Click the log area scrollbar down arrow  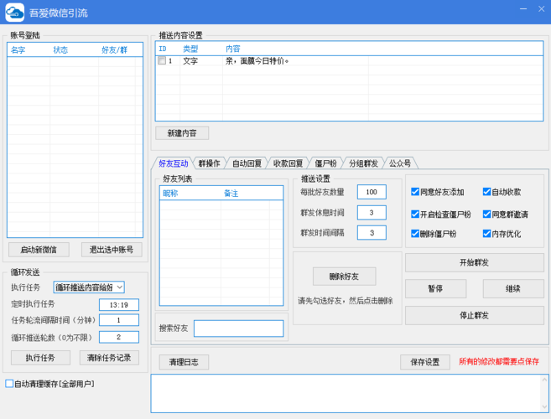(x=544, y=407)
